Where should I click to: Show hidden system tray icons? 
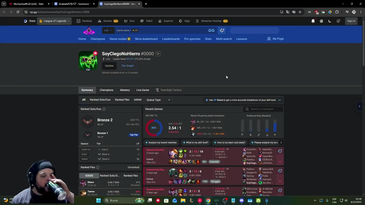[315, 200]
